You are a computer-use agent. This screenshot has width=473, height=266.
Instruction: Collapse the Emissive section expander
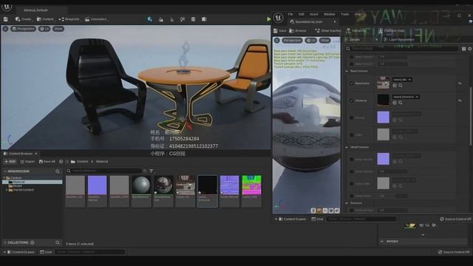click(347, 203)
